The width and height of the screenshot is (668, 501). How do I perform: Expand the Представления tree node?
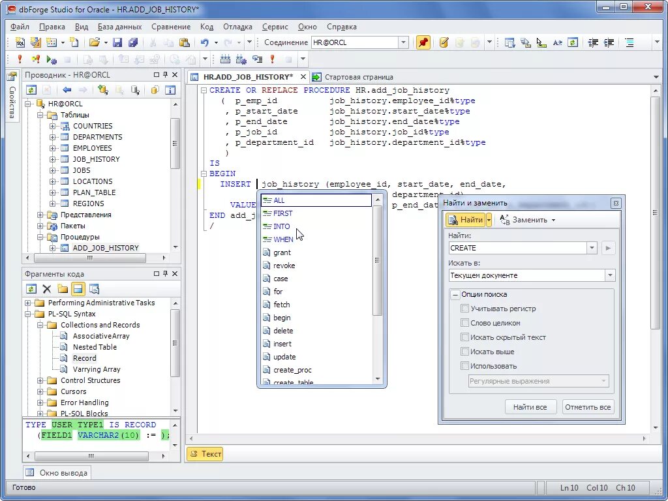40,215
